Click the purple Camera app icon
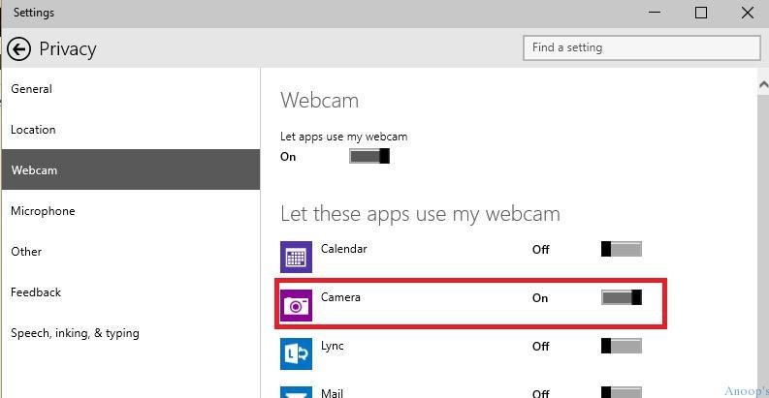This screenshot has width=769, height=398. point(296,305)
